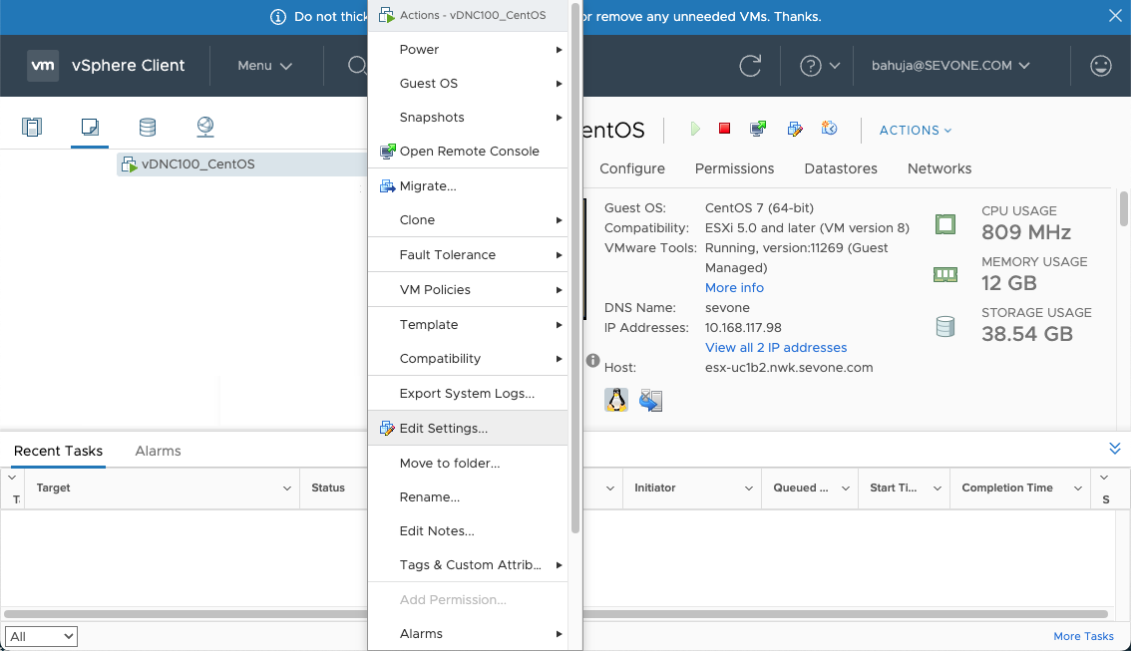1131x651 pixels.
Task: Open Target column filter dropdown
Action: (287, 488)
